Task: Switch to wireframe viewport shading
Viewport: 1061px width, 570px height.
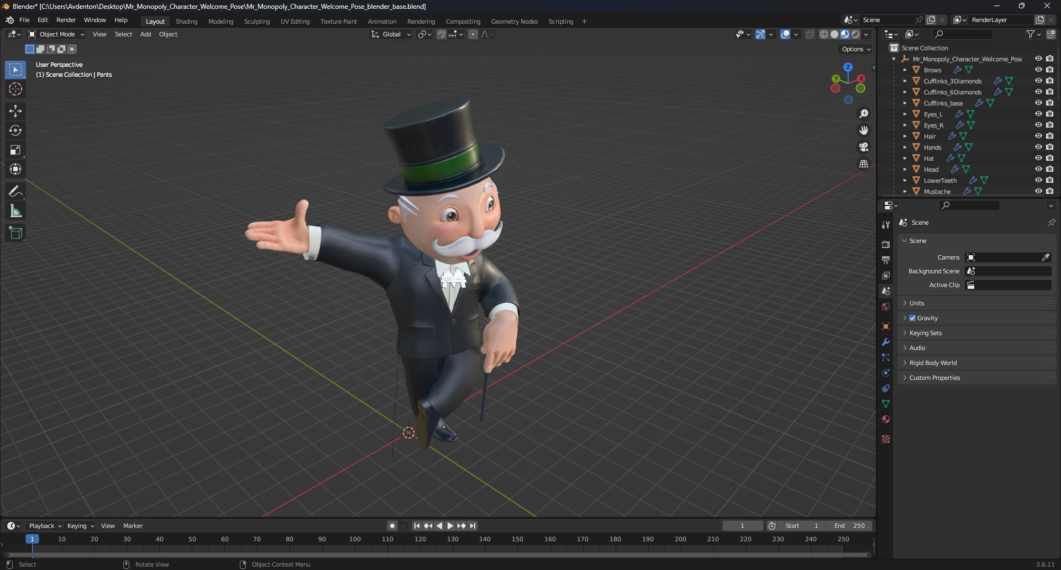Action: click(824, 34)
